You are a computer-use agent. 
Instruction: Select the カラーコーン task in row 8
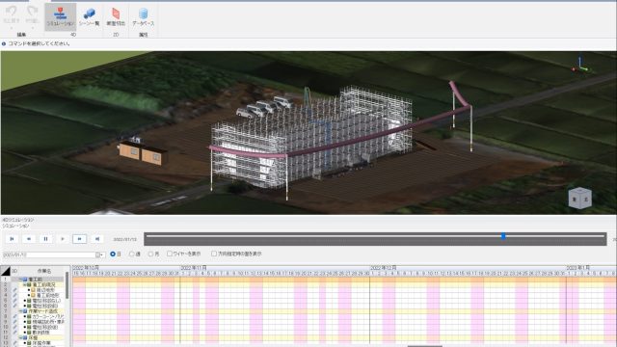click(x=47, y=316)
